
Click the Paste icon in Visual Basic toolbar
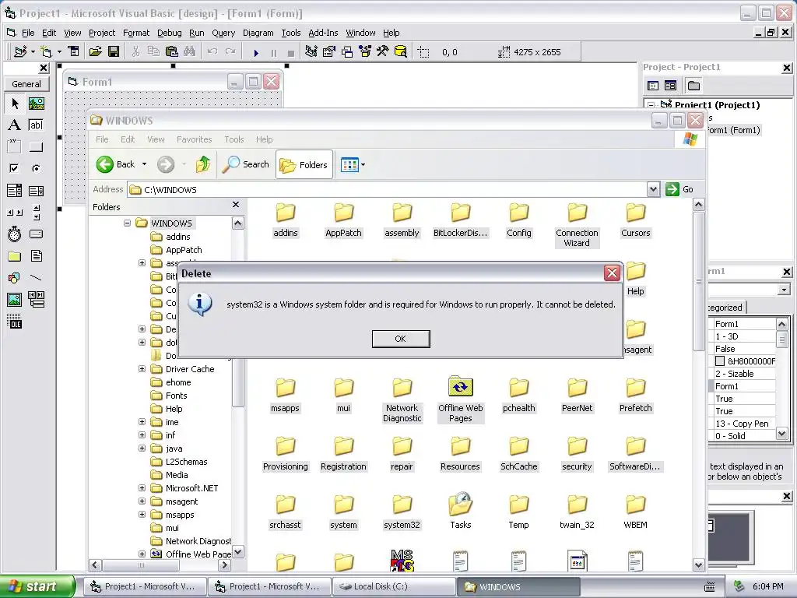pos(171,52)
